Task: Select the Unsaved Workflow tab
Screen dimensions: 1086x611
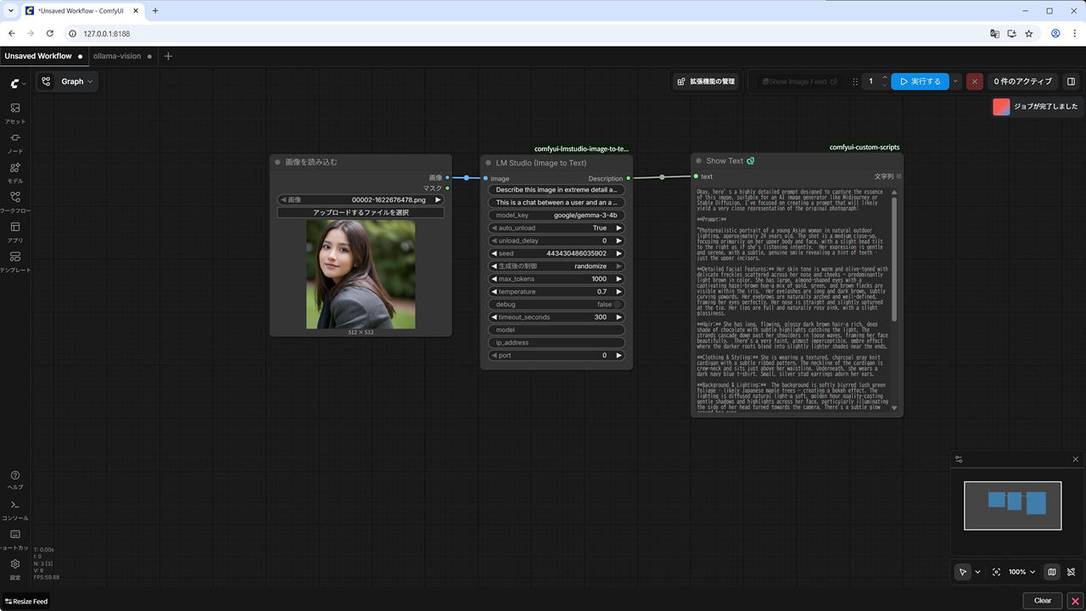Action: tap(38, 56)
